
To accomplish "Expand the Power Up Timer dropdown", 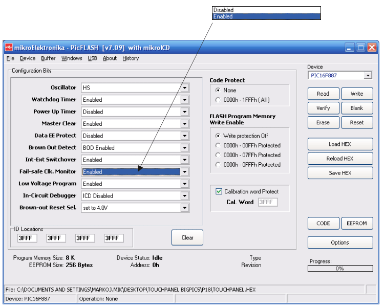I will pyautogui.click(x=185, y=112).
